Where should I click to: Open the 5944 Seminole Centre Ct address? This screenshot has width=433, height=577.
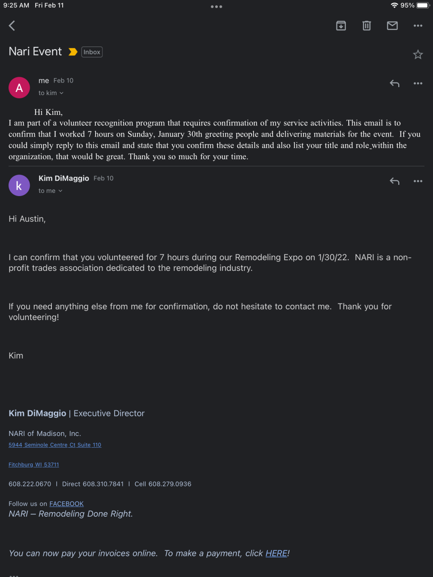(55, 445)
